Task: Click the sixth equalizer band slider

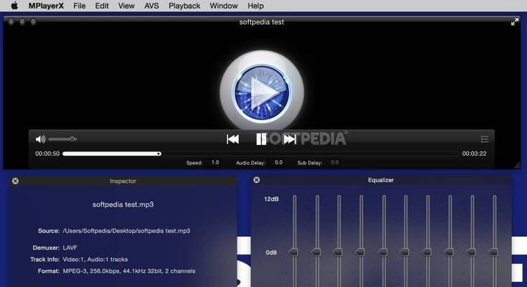Action: (405, 241)
